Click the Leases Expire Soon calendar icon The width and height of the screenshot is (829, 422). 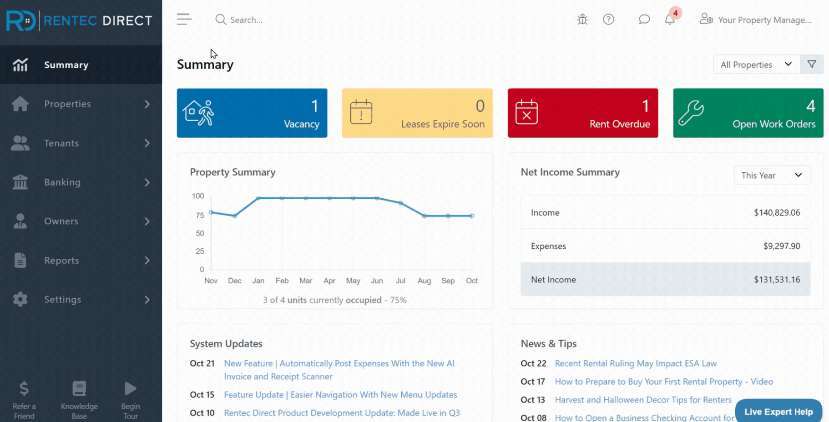(x=361, y=112)
